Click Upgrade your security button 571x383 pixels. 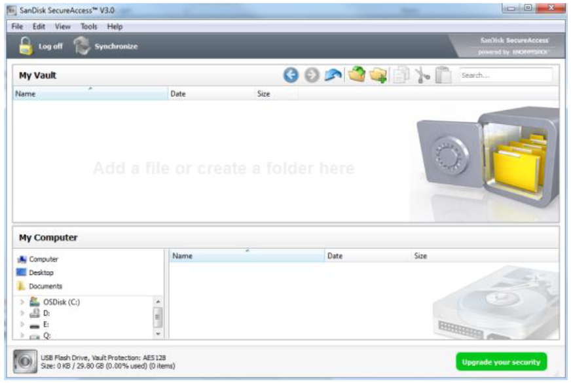click(x=501, y=362)
